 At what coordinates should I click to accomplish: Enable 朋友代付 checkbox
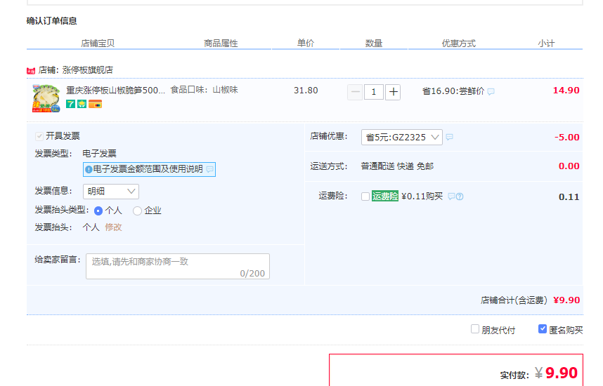click(475, 329)
